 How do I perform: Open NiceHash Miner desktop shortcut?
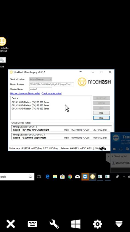click(x=3, y=44)
